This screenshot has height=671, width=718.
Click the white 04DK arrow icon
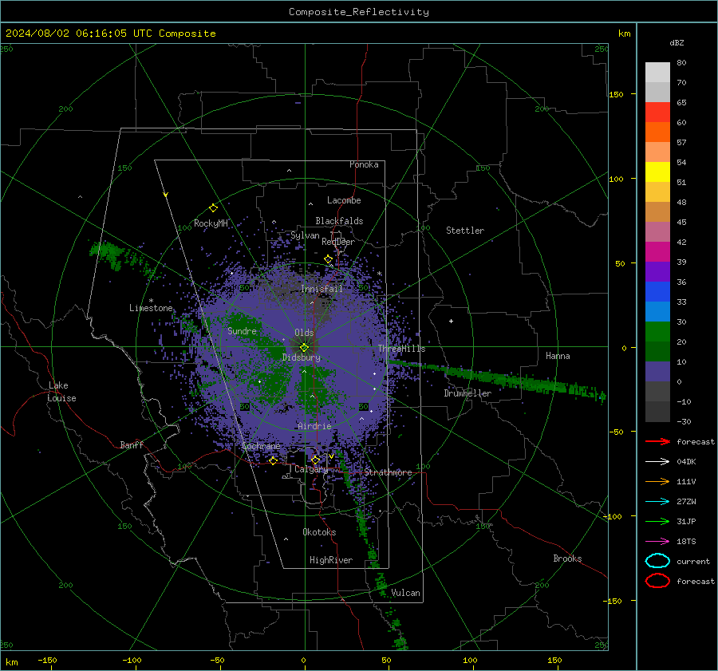[657, 461]
